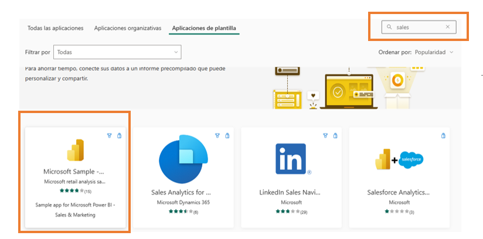Open the LinkedIn Sales Navigator title
Viewport: 483px width, 239px height.
click(x=291, y=192)
